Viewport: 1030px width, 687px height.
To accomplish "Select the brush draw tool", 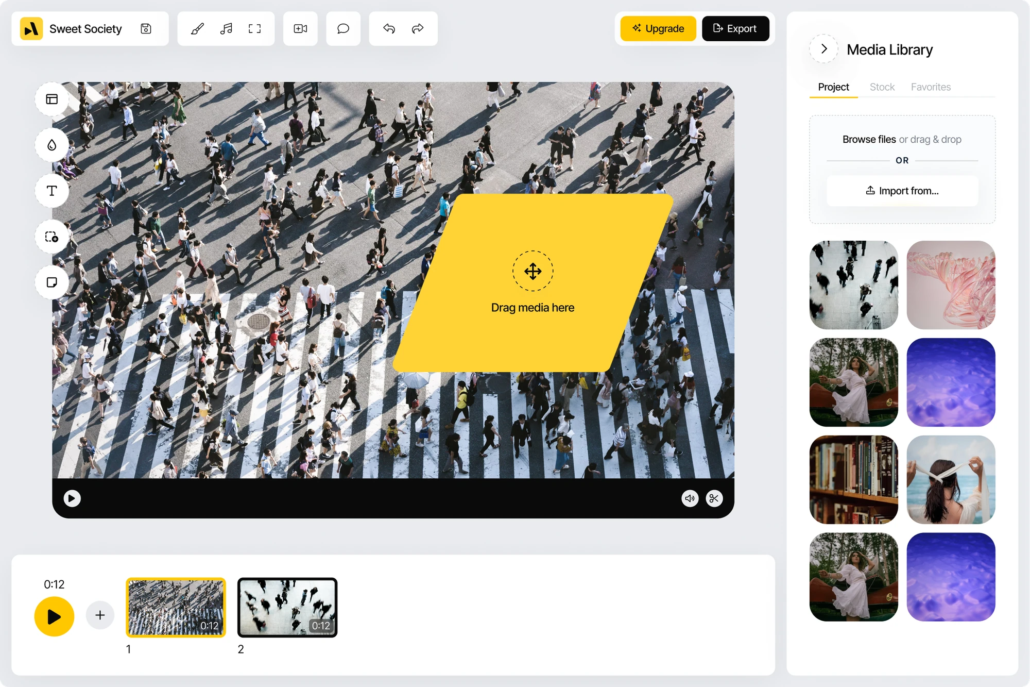I will (x=197, y=29).
